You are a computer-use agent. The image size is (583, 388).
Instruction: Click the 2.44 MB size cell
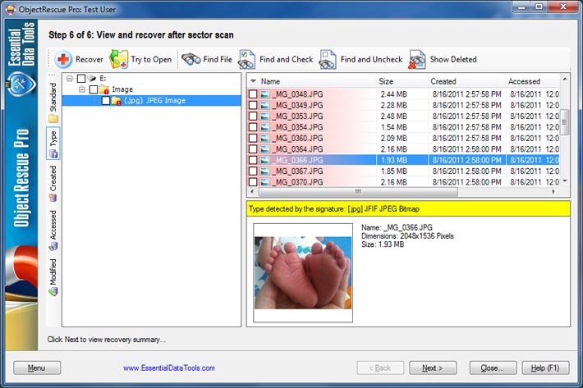[x=394, y=94]
